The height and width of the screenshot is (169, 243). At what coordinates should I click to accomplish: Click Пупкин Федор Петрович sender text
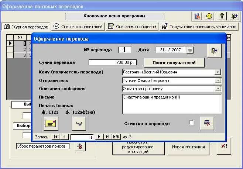[x=146, y=80]
